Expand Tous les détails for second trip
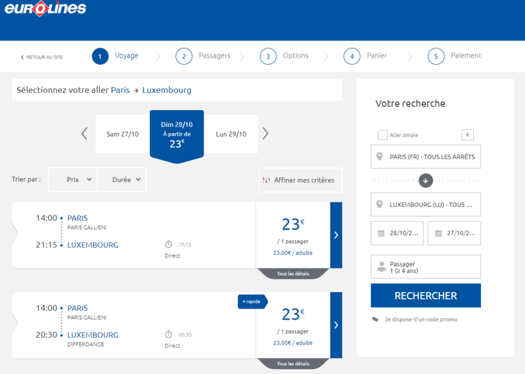This screenshot has height=374, width=525. [293, 364]
